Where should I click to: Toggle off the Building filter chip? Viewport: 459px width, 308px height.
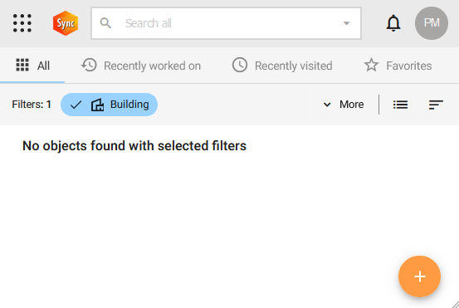pos(109,105)
